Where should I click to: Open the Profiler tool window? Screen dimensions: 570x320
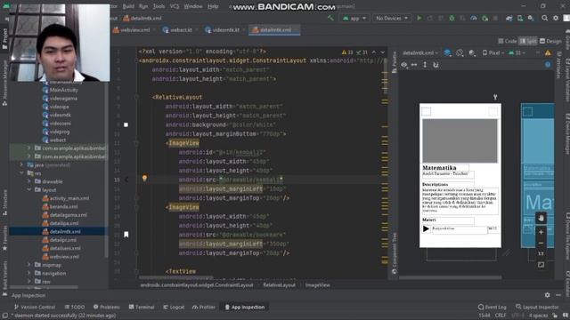coord(204,307)
